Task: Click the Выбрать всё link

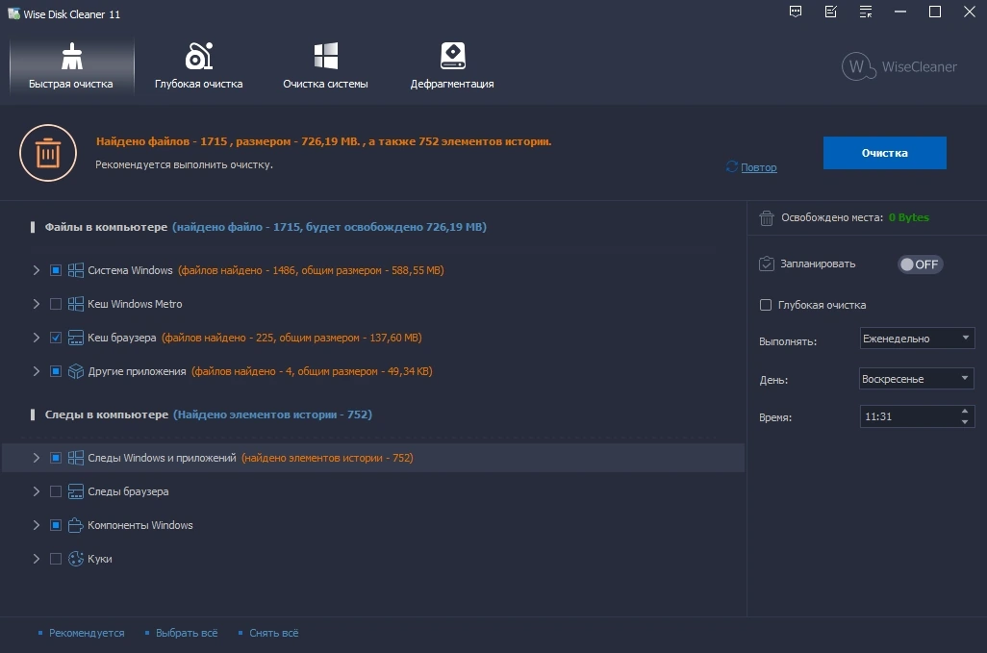Action: [x=187, y=633]
